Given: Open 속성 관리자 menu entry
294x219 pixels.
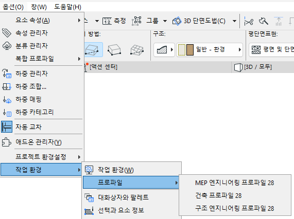Looking at the screenshot, I should [42, 33].
